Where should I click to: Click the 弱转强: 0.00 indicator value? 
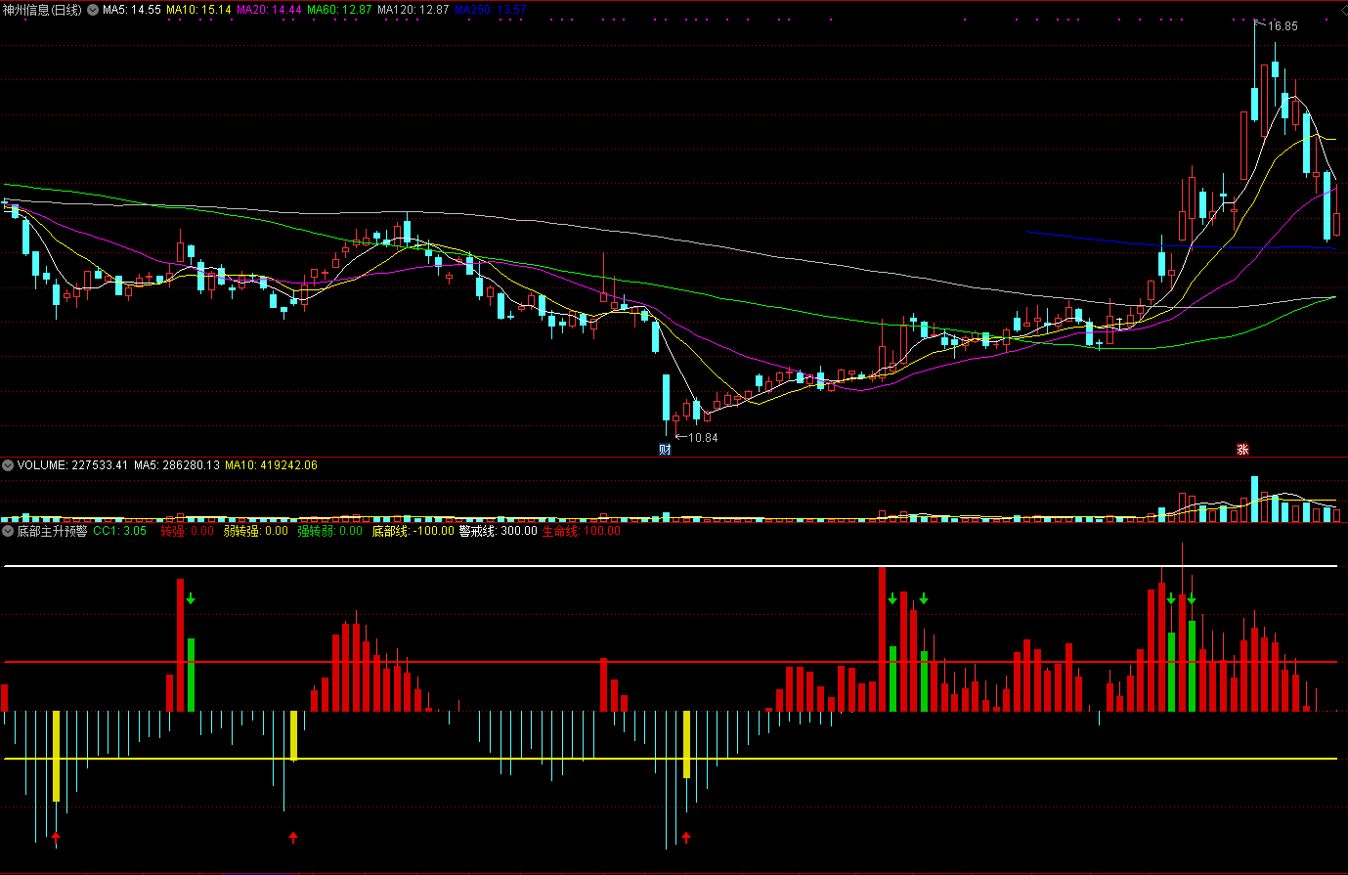point(256,531)
